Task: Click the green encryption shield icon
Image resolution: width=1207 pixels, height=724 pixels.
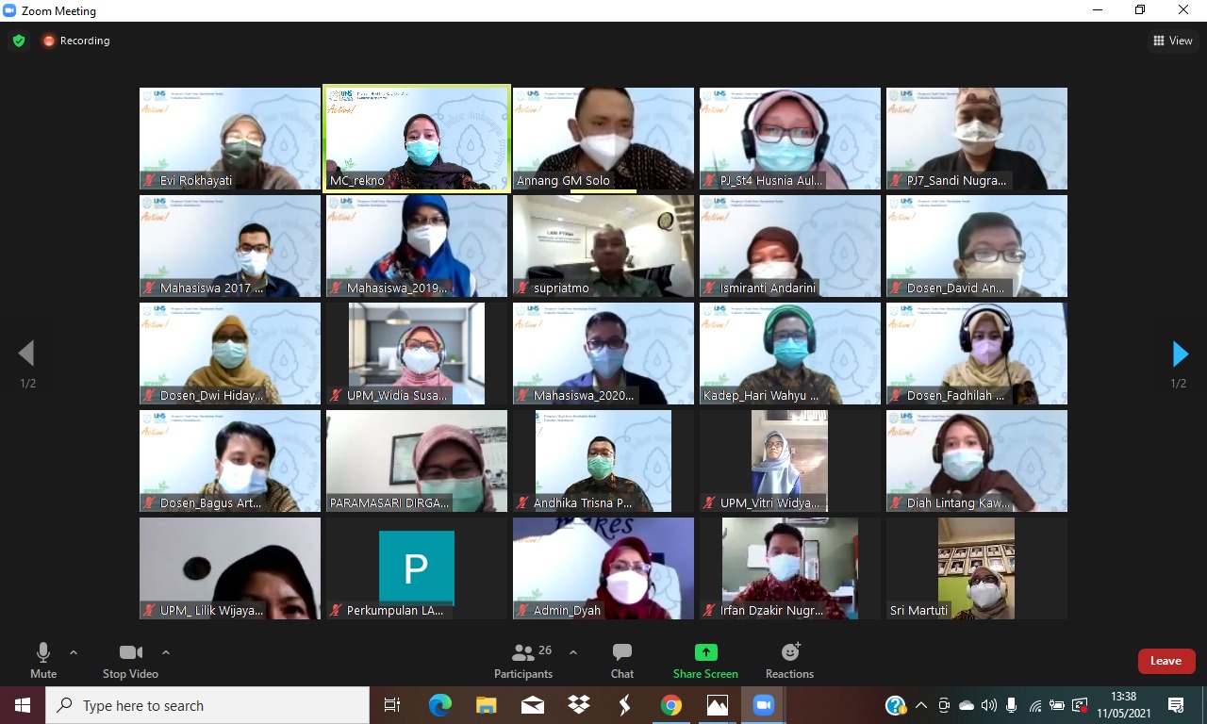Action: click(x=19, y=41)
